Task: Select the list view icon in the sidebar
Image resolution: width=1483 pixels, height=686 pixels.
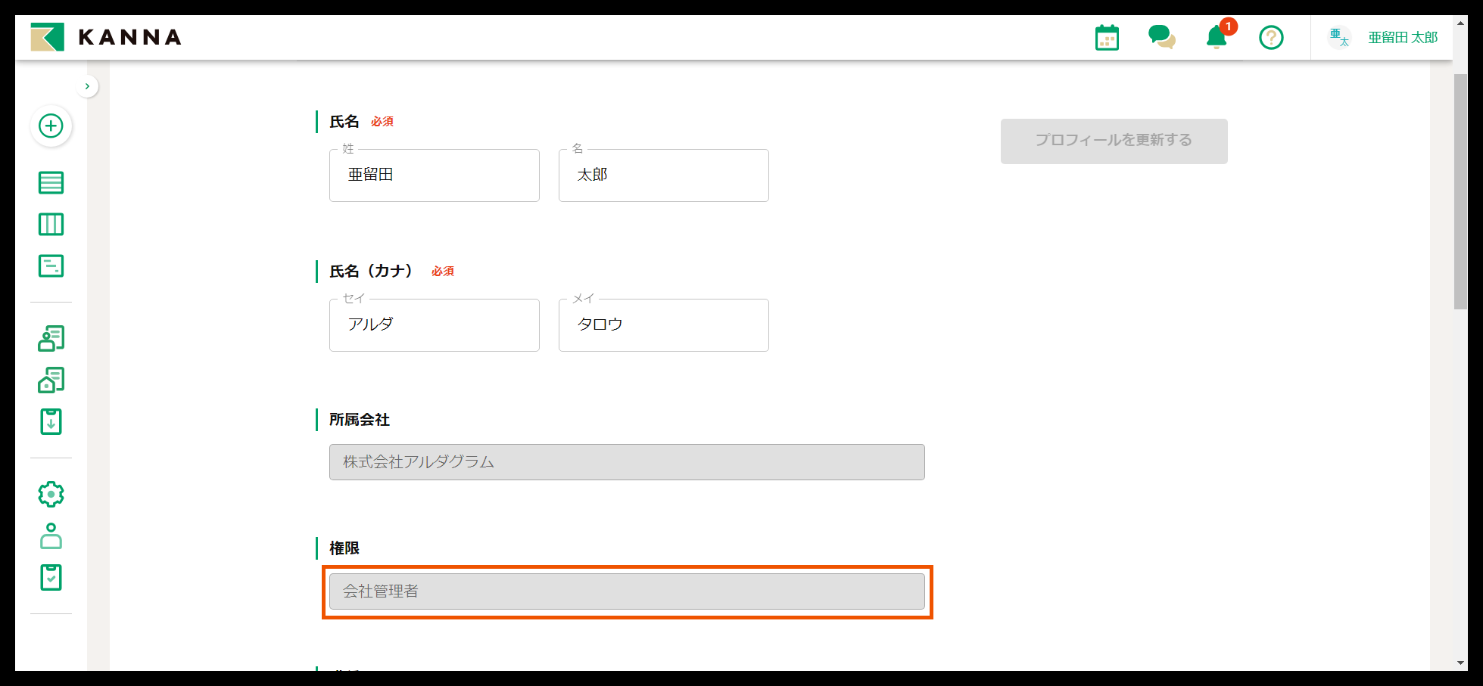Action: pos(51,183)
